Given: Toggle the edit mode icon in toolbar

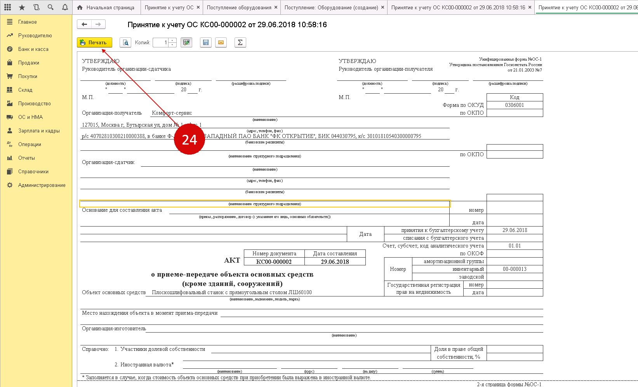Looking at the screenshot, I should 186,42.
